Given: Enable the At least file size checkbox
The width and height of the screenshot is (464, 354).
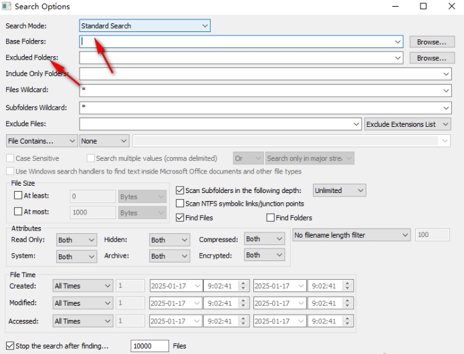Looking at the screenshot, I should coord(18,196).
